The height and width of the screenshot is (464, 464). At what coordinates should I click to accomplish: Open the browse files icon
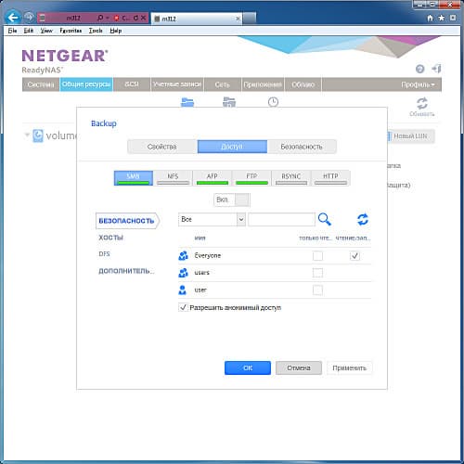pos(229,102)
